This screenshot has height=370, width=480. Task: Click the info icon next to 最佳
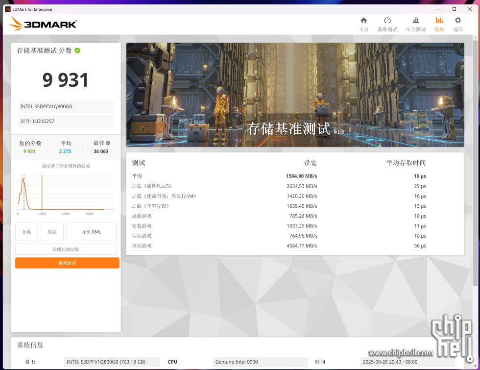108,143
